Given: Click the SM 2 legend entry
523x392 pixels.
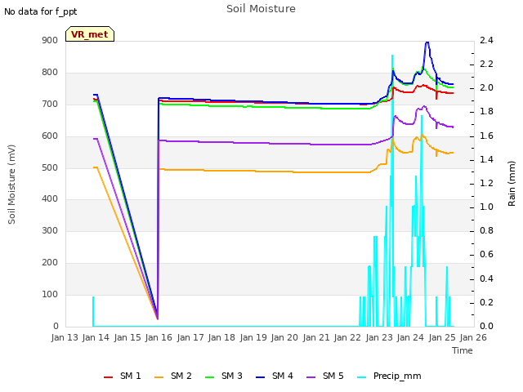Looking at the screenshot, I should point(173,376).
